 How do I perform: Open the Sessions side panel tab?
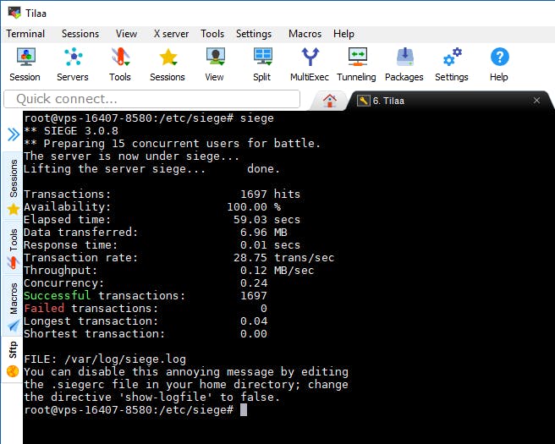tap(13, 186)
